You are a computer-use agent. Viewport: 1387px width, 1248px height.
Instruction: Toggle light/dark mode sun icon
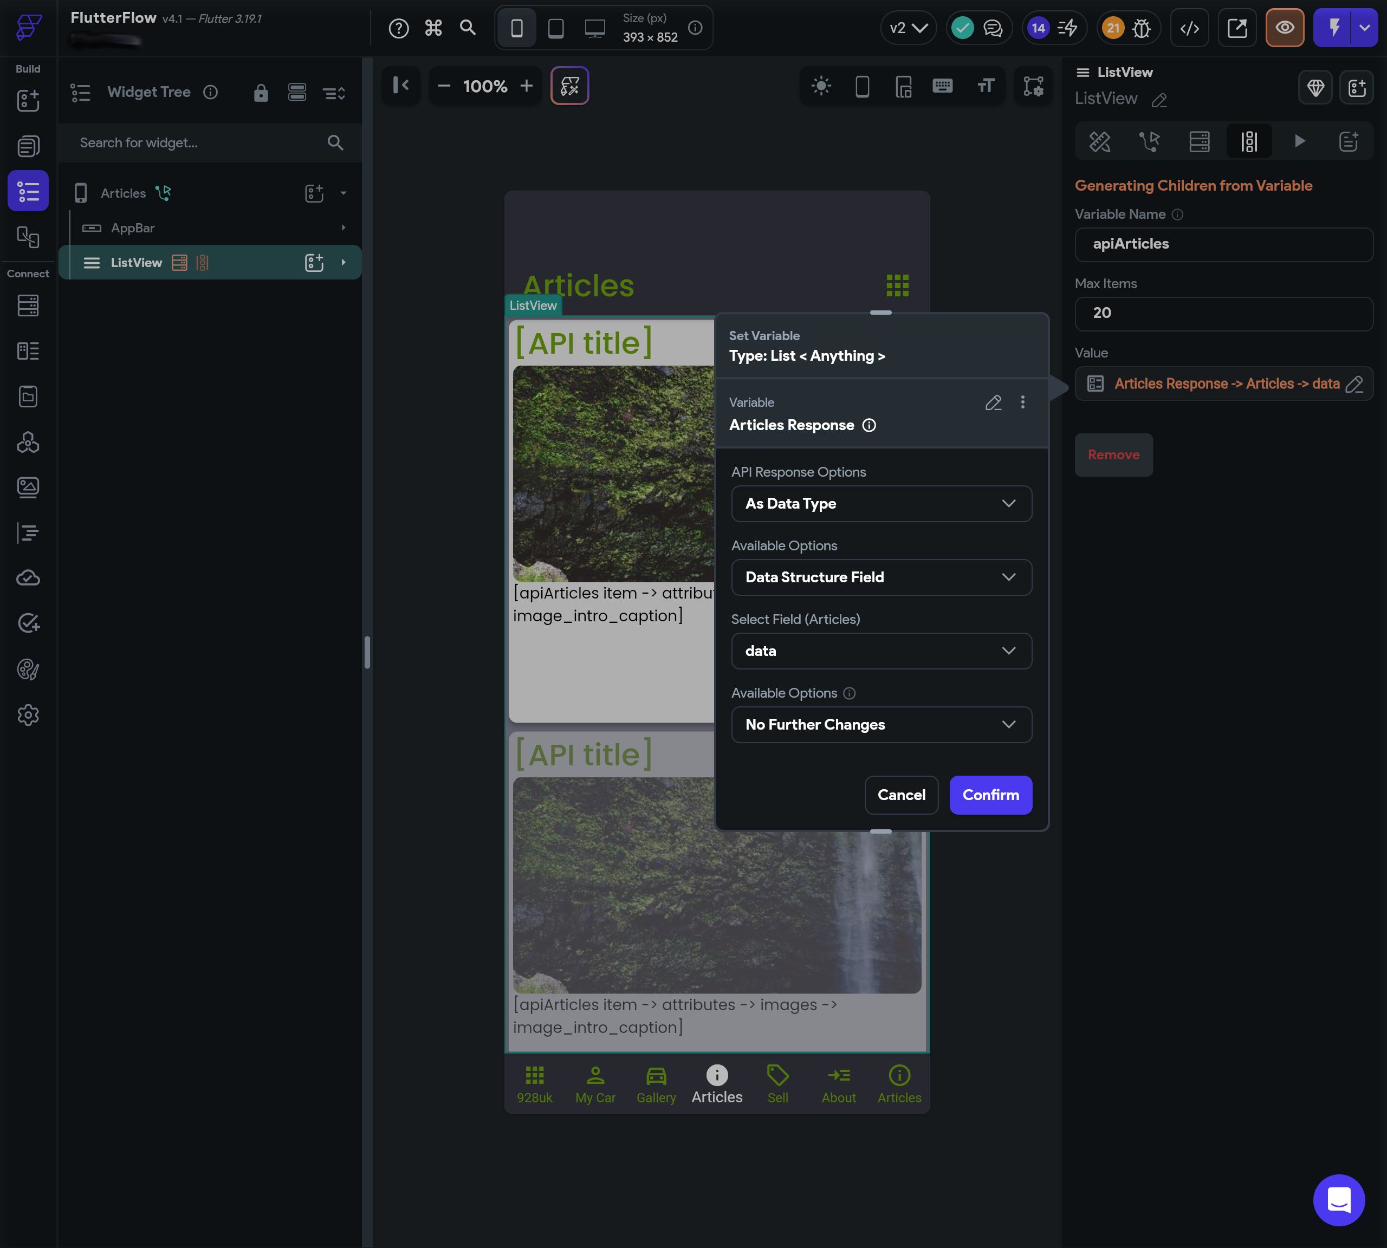[821, 86]
